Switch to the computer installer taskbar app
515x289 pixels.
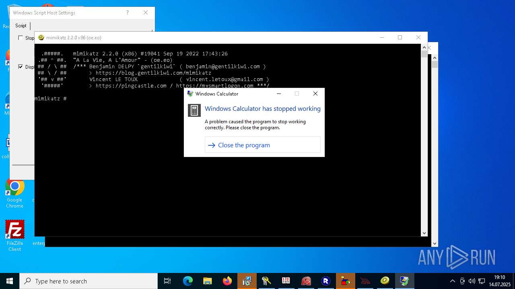click(247, 281)
